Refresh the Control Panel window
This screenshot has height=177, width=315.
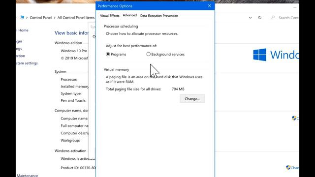click(x=260, y=18)
